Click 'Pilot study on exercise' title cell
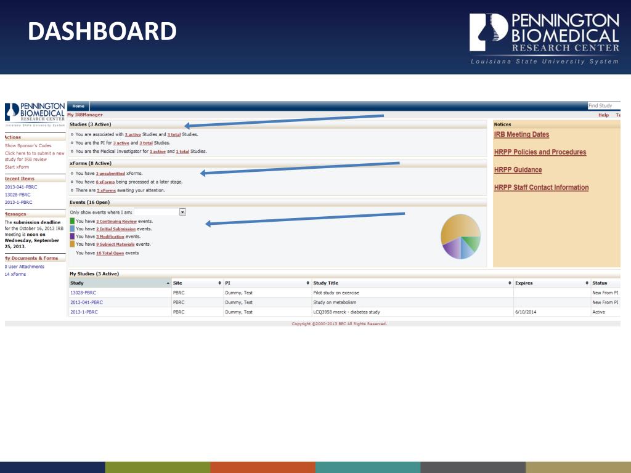 tap(336, 293)
